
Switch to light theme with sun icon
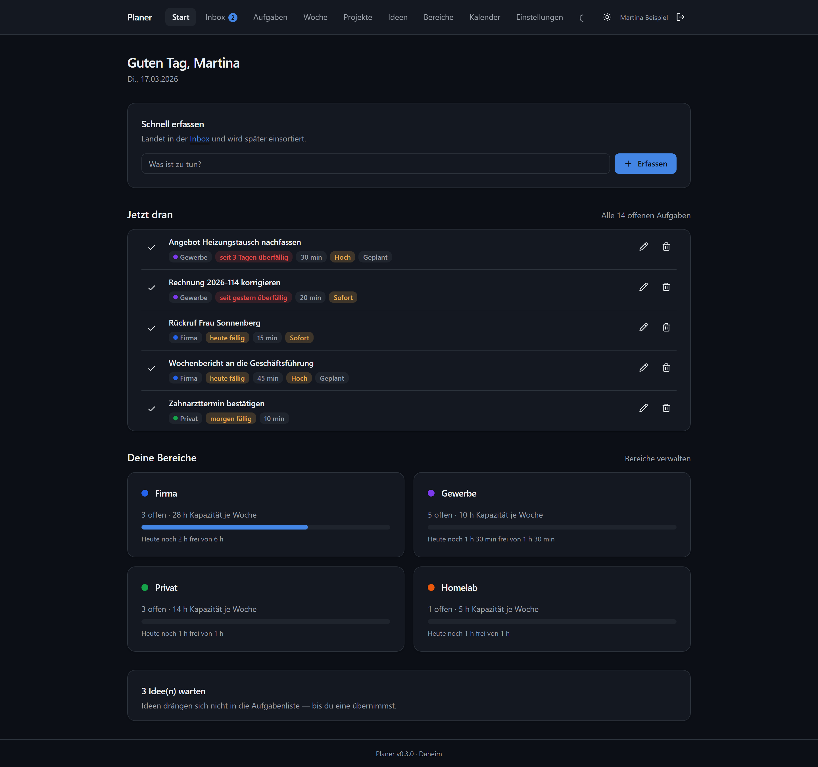pyautogui.click(x=607, y=17)
